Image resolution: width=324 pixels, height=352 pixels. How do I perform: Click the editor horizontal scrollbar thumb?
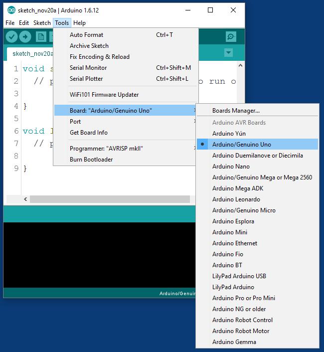point(110,199)
